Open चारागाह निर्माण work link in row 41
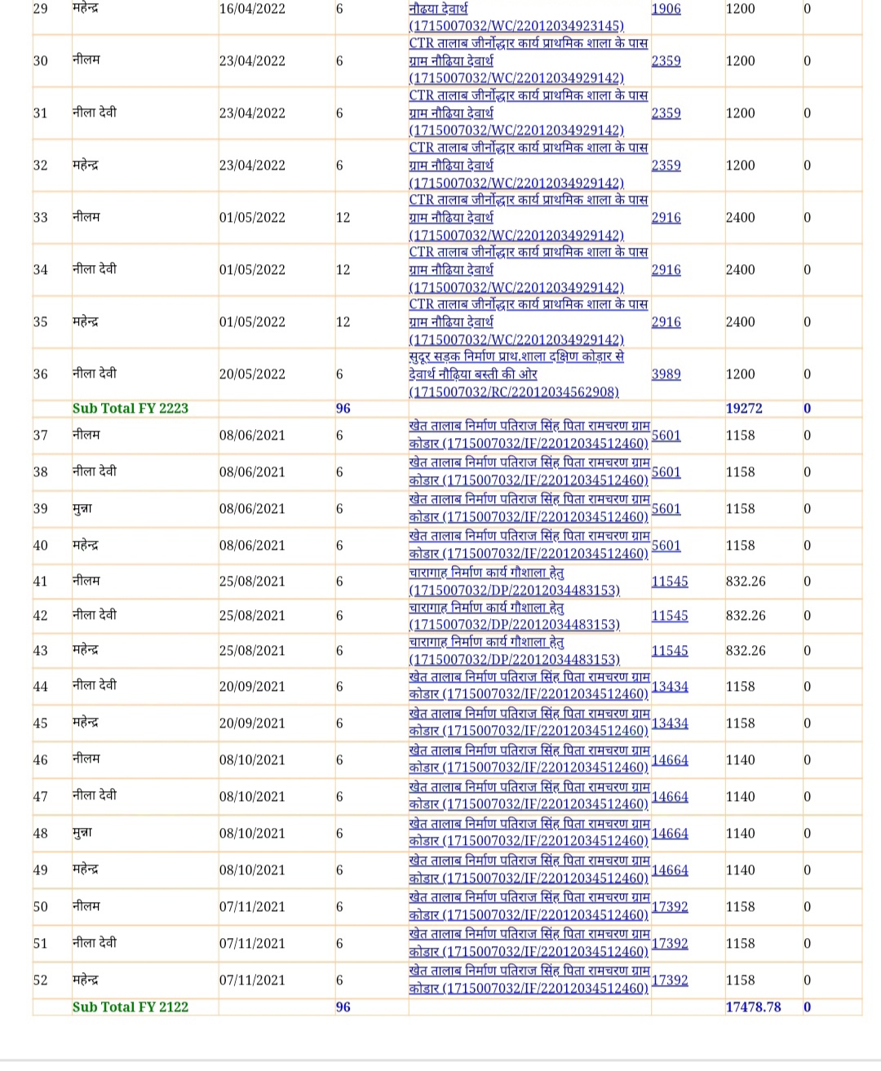The height and width of the screenshot is (1071, 881). (x=514, y=582)
